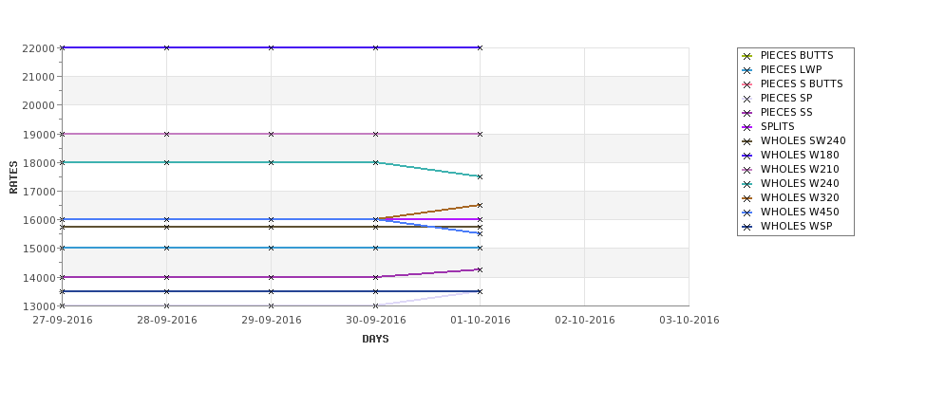Click the PIECES SS legend marker icon

pos(747,113)
